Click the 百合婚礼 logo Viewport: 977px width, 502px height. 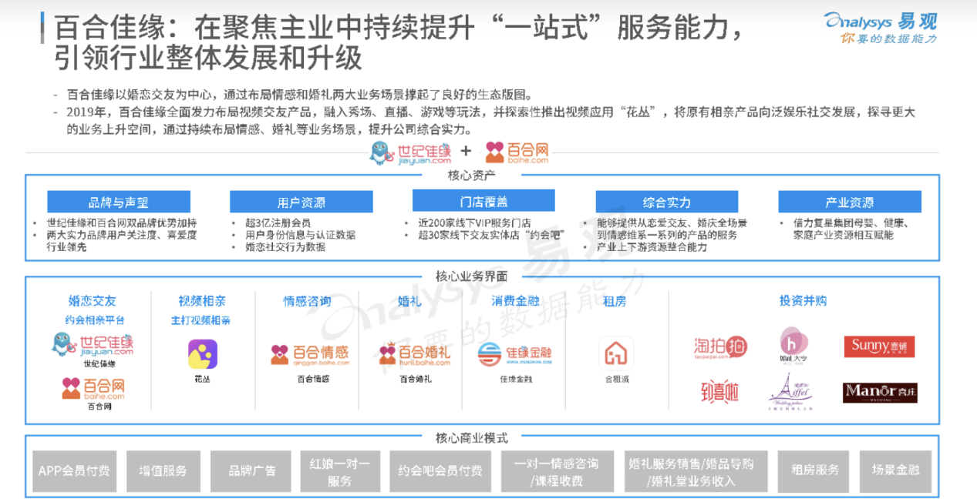pyautogui.click(x=414, y=354)
